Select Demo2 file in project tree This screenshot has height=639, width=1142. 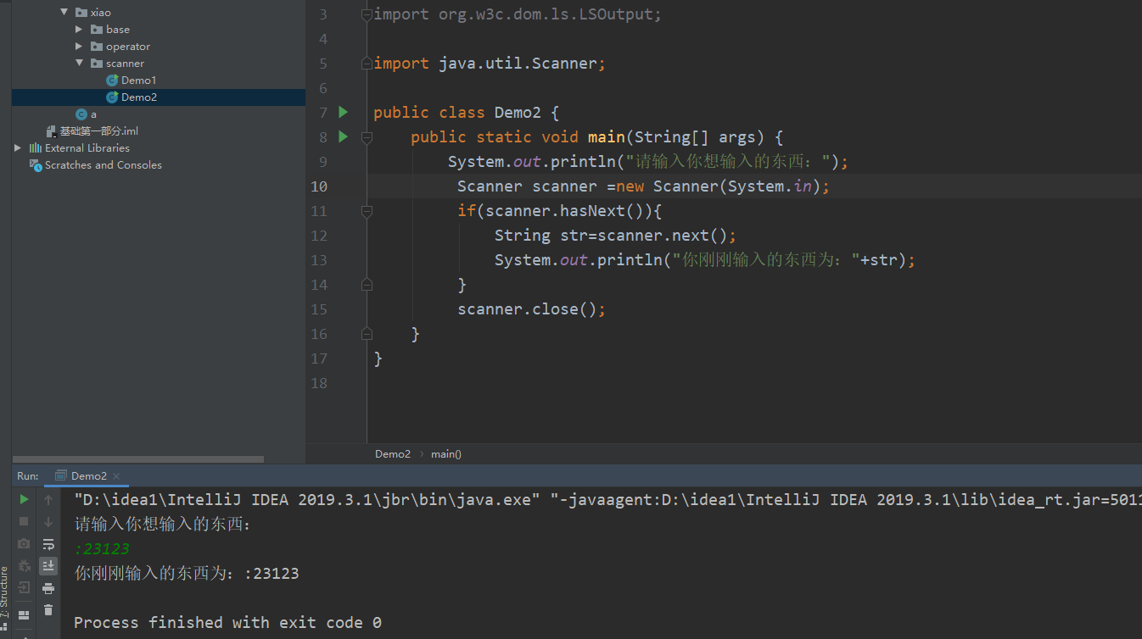click(139, 97)
